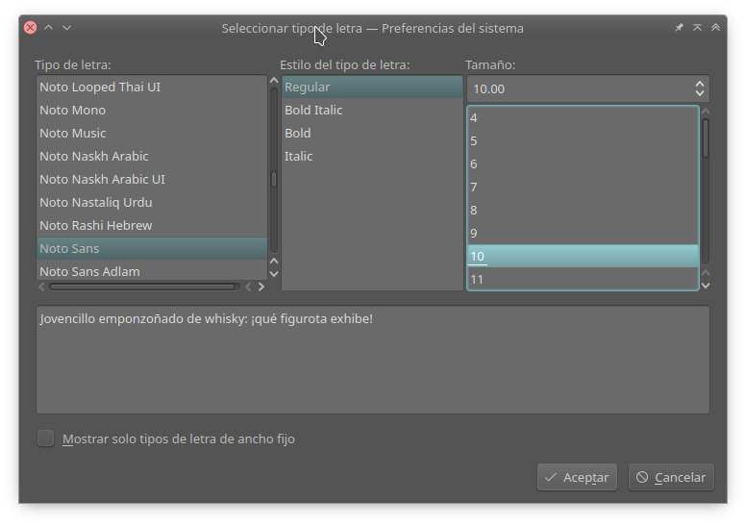This screenshot has height=526, width=746.
Task: Select Noto Nastaliq Urdu font
Action: (x=152, y=202)
